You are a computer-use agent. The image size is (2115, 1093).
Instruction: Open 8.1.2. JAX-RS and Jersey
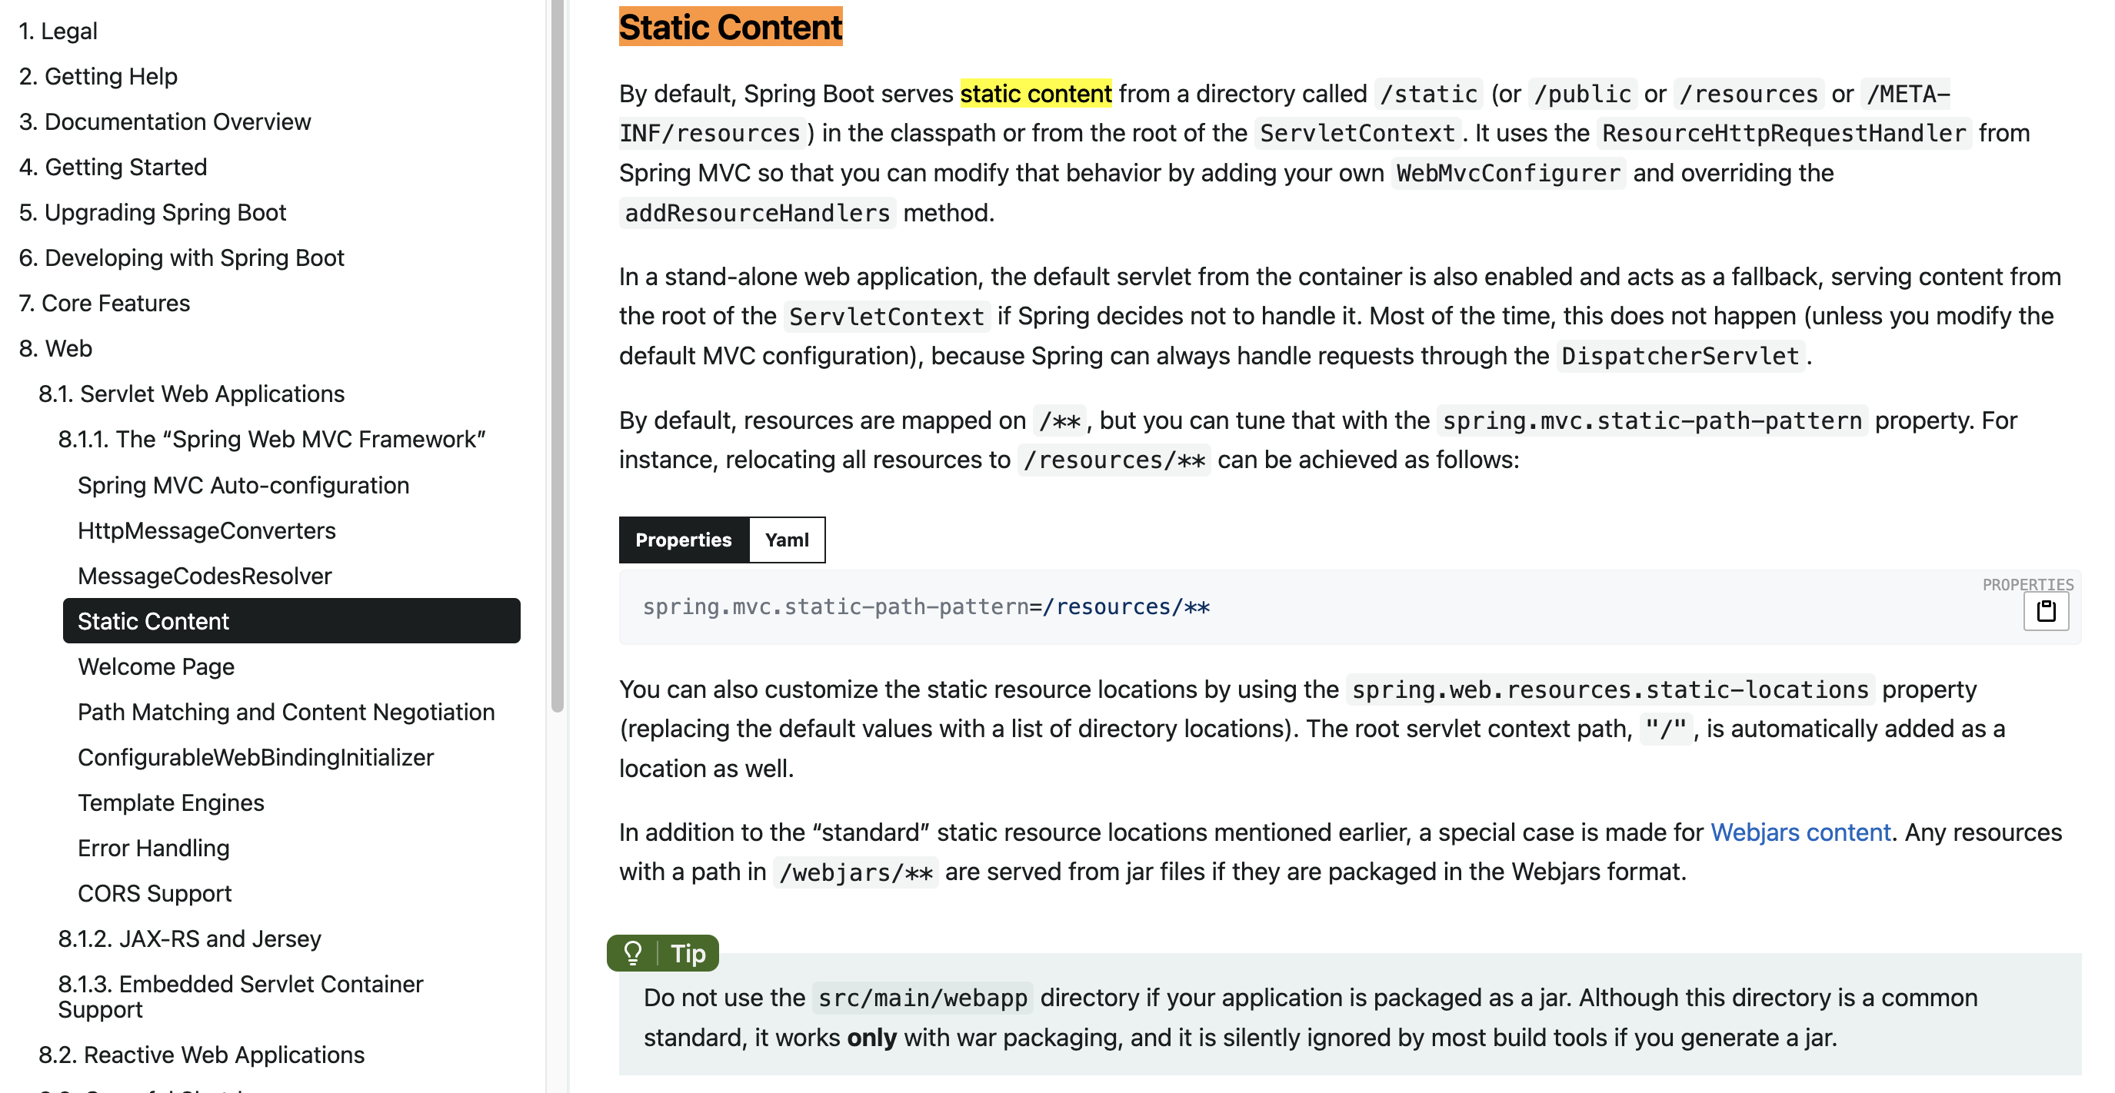189,939
